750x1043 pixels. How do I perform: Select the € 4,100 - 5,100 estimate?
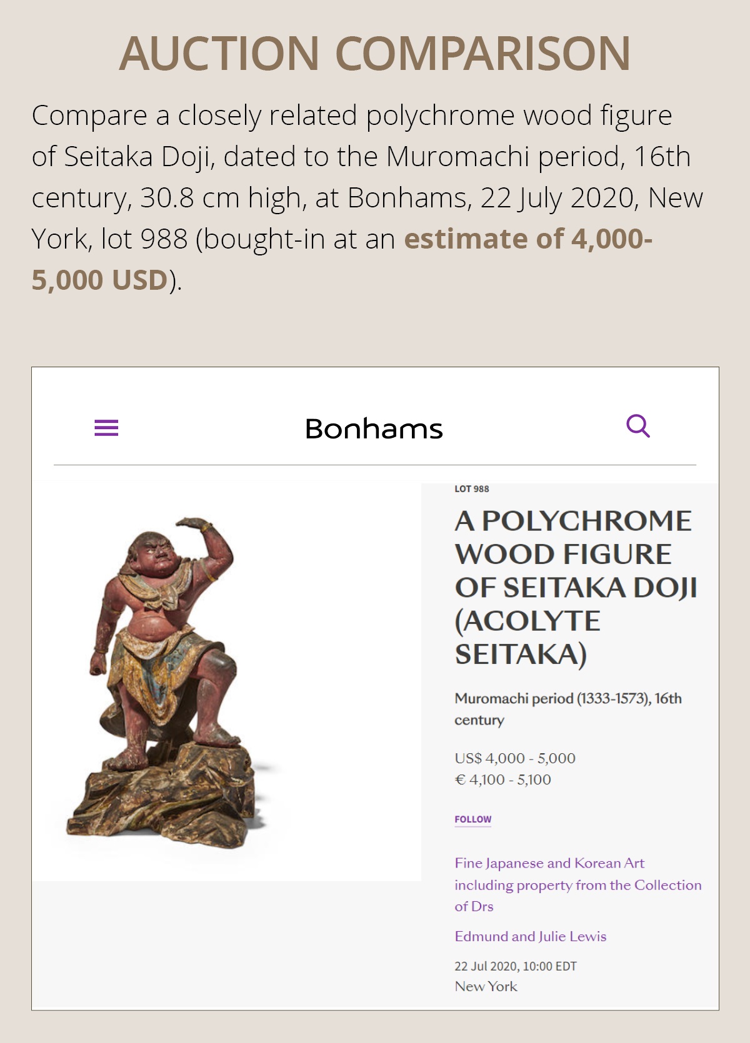[x=502, y=779]
